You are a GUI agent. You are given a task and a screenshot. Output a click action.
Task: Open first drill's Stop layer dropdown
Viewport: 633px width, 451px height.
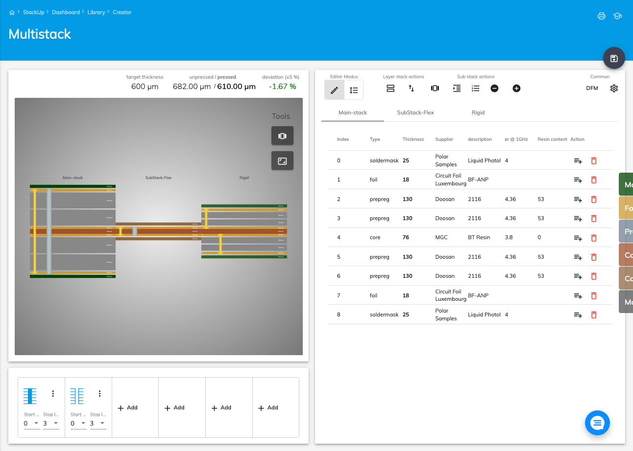[51, 423]
